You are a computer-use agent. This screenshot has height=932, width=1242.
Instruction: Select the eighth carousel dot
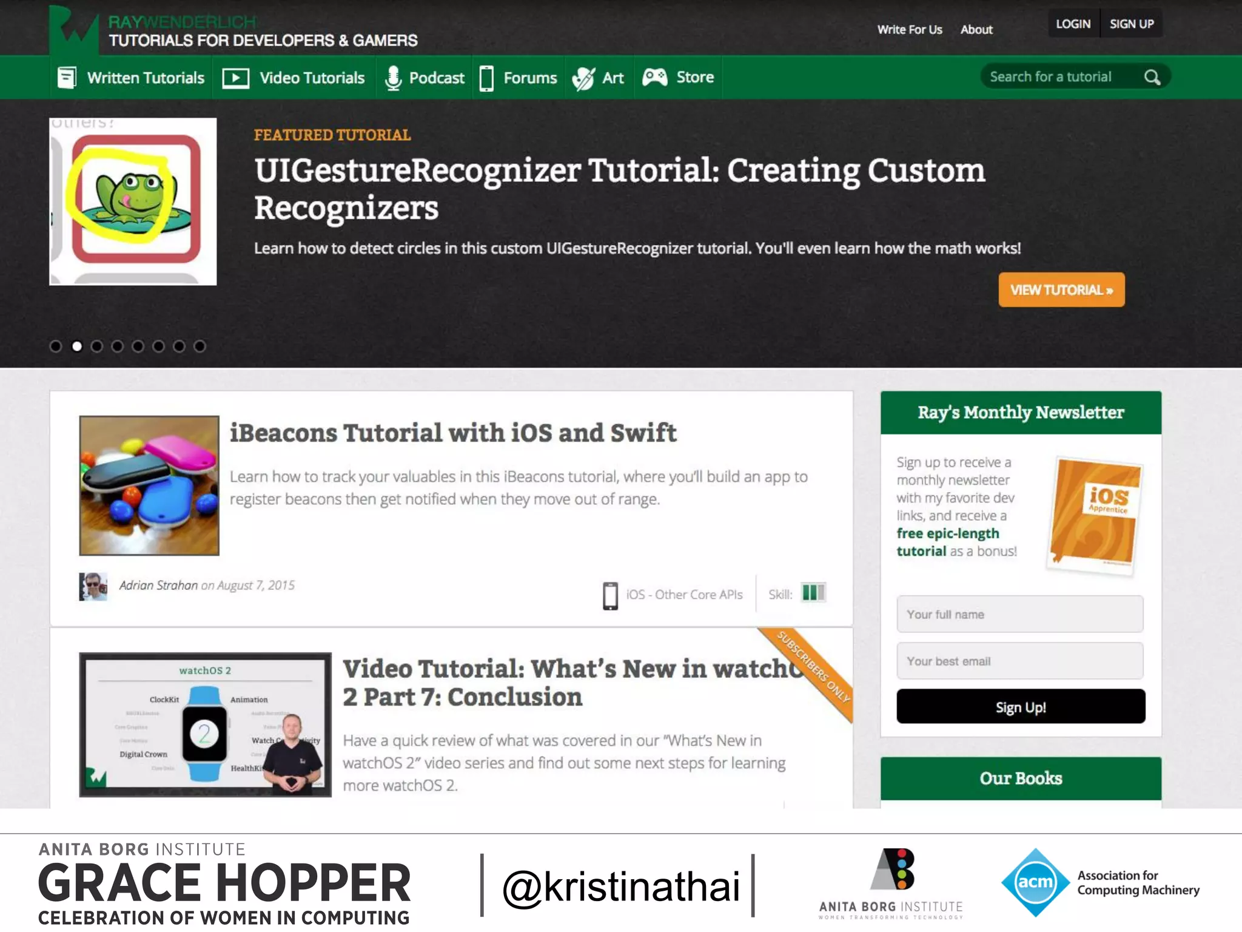[200, 346]
